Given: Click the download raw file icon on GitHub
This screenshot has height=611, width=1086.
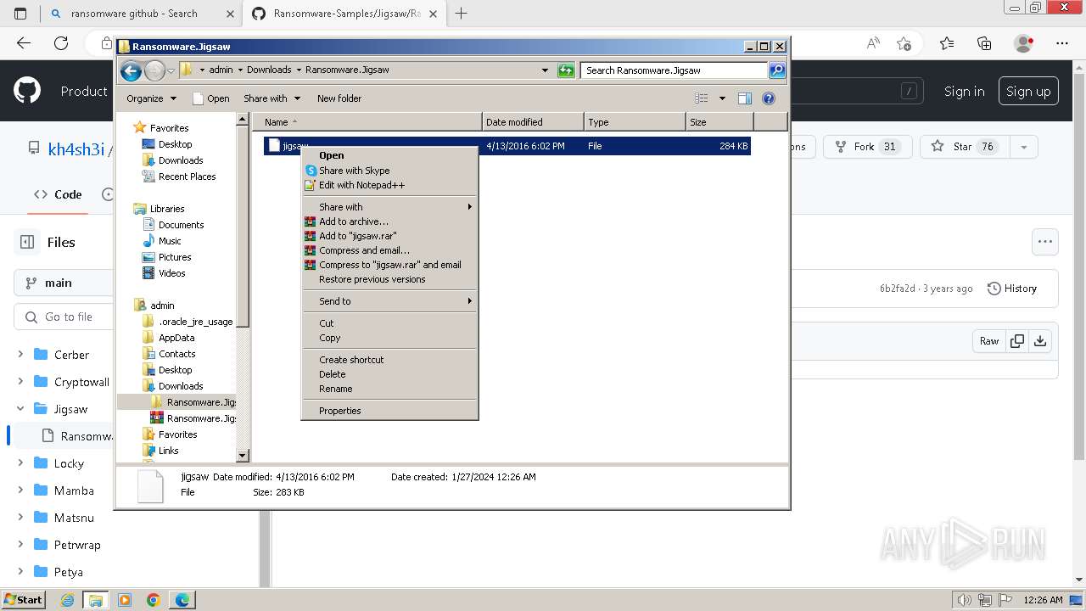Looking at the screenshot, I should pyautogui.click(x=1040, y=341).
